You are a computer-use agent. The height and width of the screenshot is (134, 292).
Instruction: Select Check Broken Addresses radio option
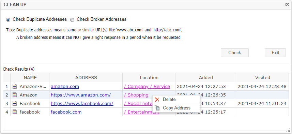(72, 19)
